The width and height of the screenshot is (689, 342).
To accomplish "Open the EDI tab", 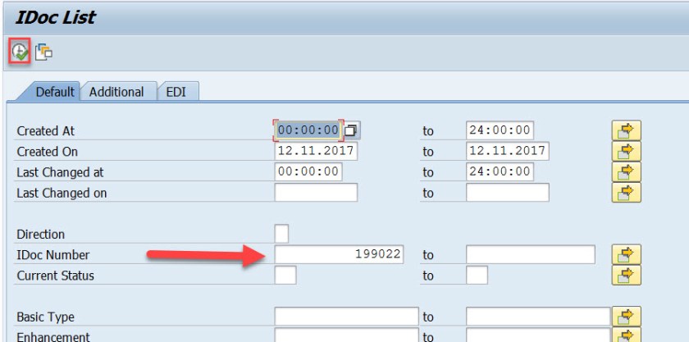I will [x=176, y=92].
